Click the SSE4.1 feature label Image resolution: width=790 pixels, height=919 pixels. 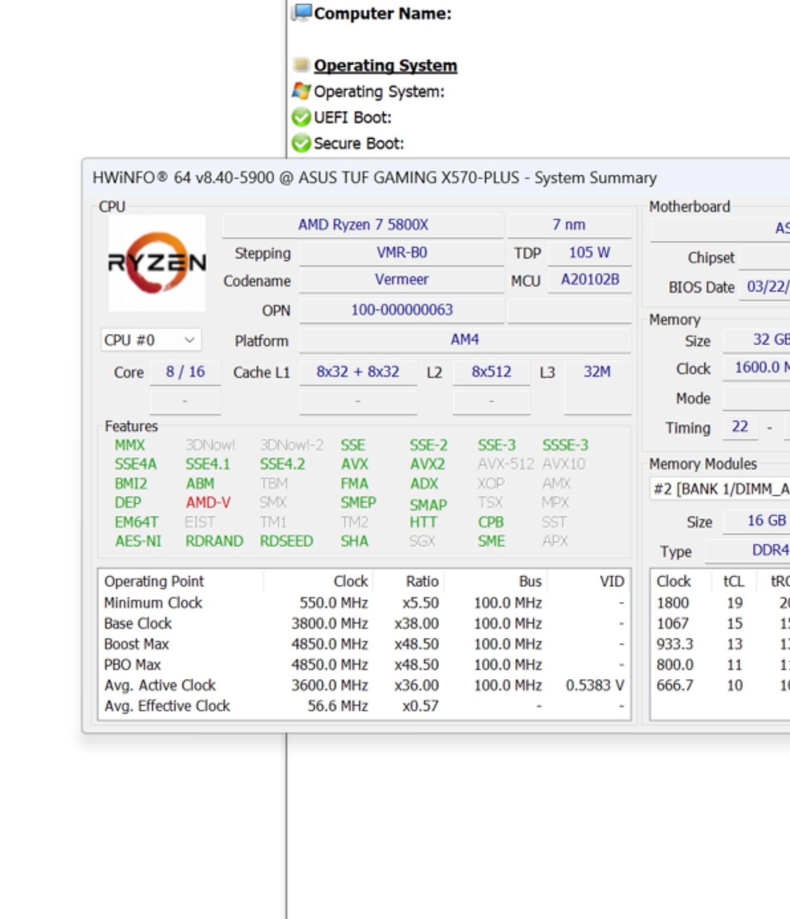(x=208, y=464)
